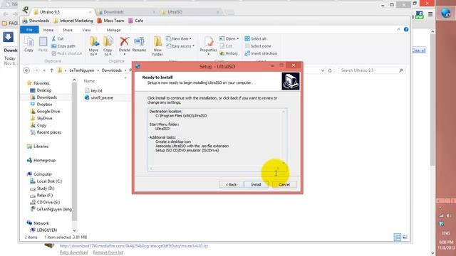The image size is (456, 256).
Task: Open the File ribbon tab
Action: pos(29,30)
